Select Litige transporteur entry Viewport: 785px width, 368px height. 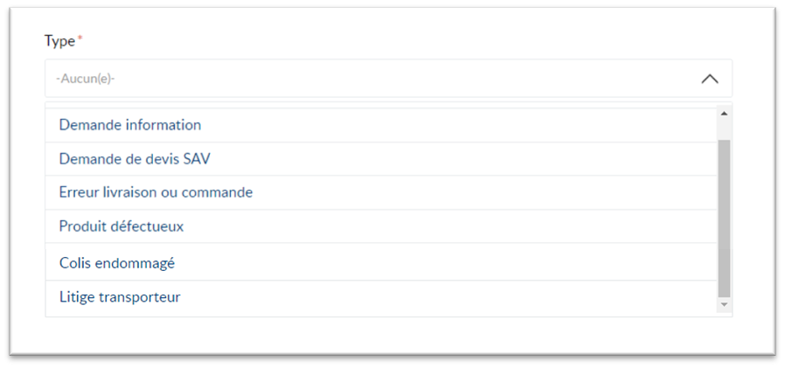(381, 297)
